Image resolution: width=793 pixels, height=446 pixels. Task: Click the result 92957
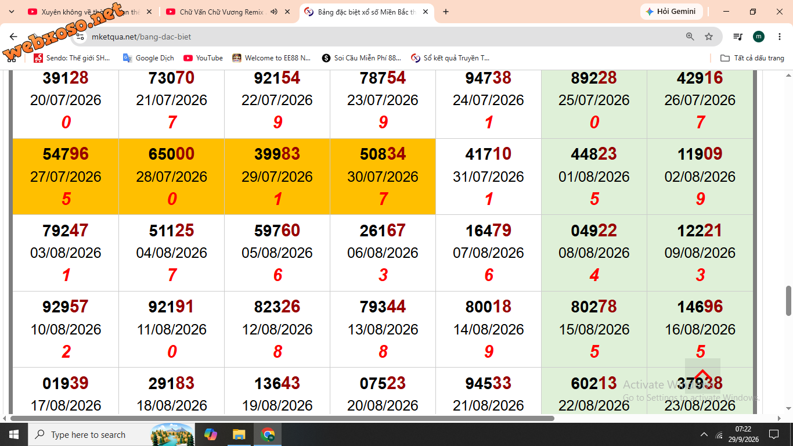(66, 307)
